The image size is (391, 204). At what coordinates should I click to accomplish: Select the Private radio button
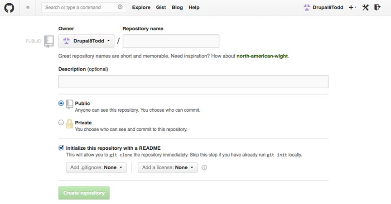pos(61,122)
